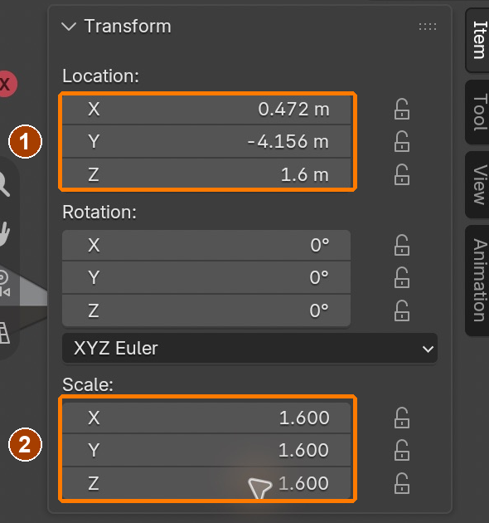Viewport: 489px width, 523px height.
Task: Collapse the Transform panel
Action: coord(69,27)
